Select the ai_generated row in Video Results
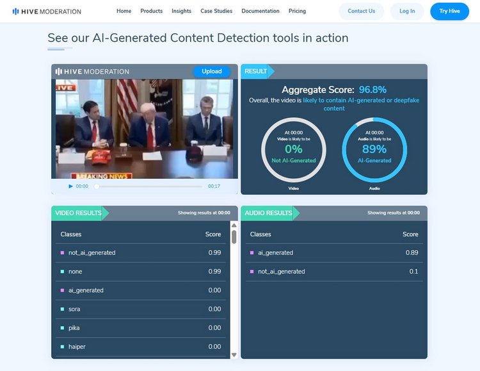Image resolution: width=480 pixels, height=371 pixels. pyautogui.click(x=141, y=290)
